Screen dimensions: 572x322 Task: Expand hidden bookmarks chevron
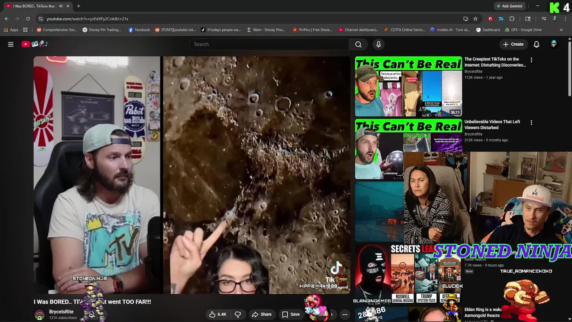(x=561, y=30)
